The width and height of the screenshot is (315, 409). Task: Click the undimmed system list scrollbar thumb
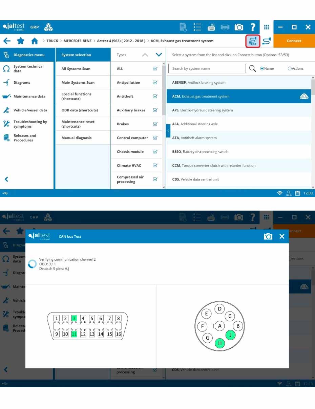313,87
